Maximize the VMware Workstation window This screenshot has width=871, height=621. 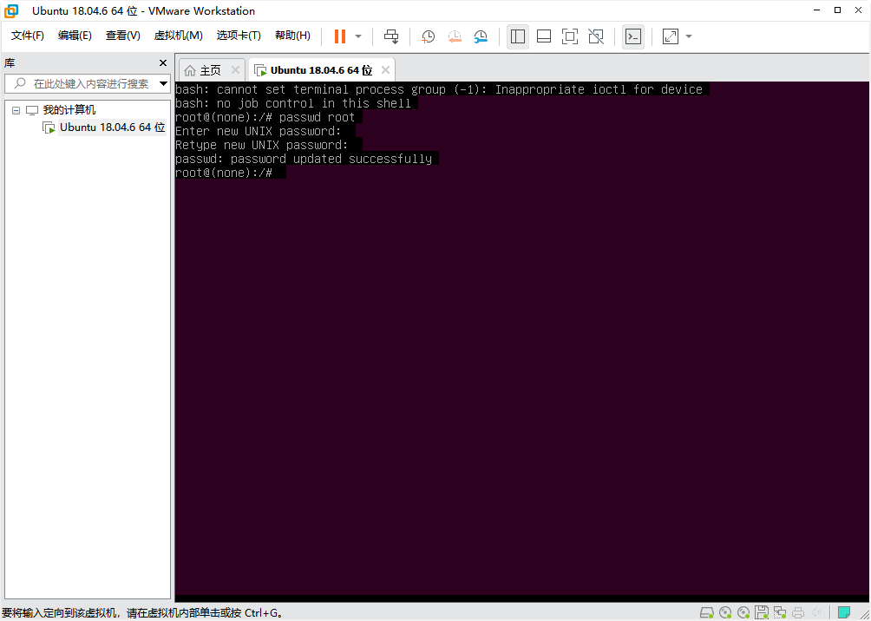click(838, 10)
